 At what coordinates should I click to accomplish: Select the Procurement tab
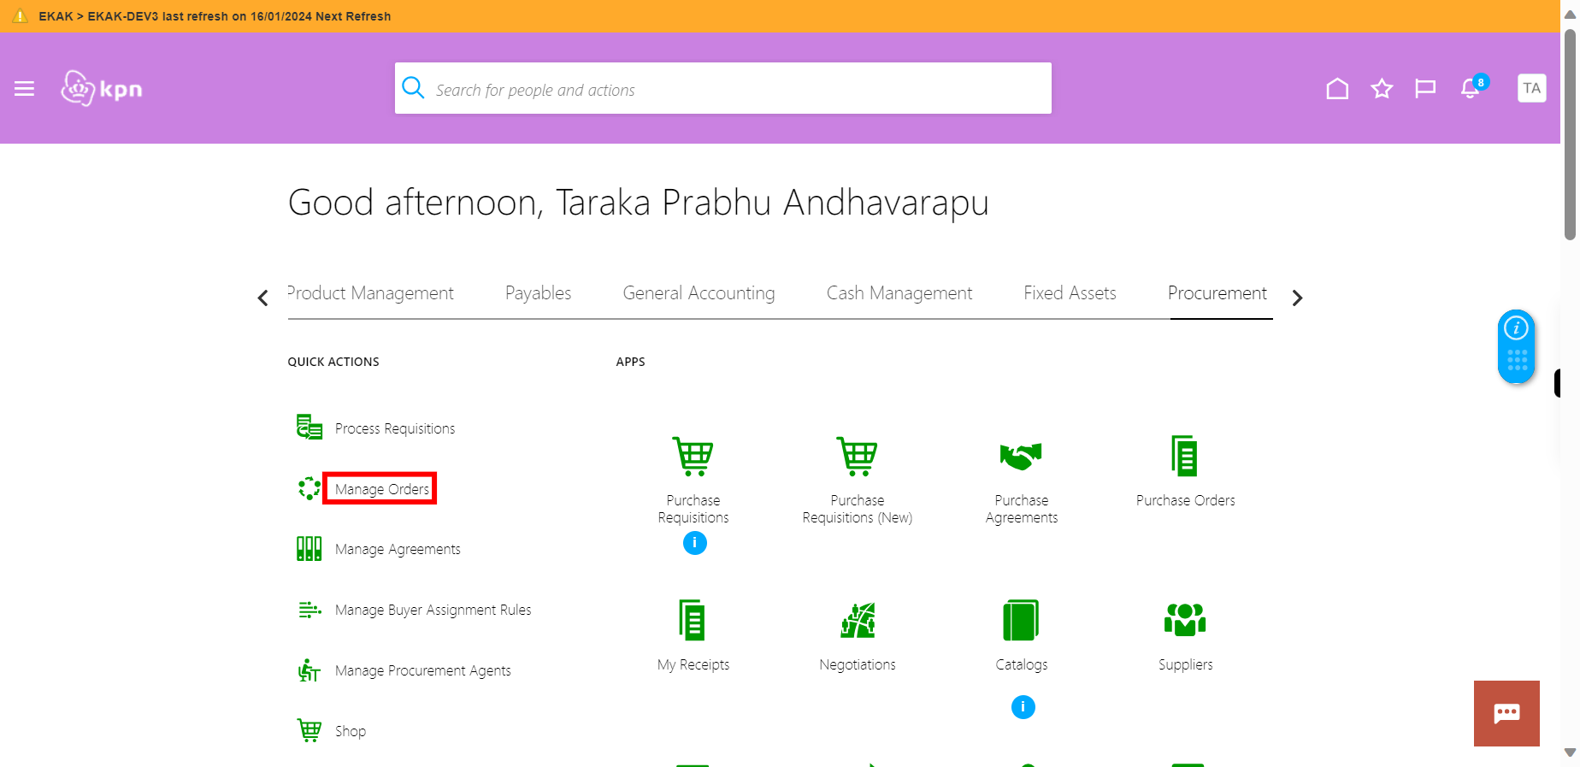tap(1217, 293)
